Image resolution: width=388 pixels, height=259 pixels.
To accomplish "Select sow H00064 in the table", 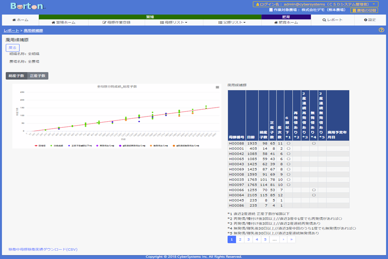I will tap(236, 195).
